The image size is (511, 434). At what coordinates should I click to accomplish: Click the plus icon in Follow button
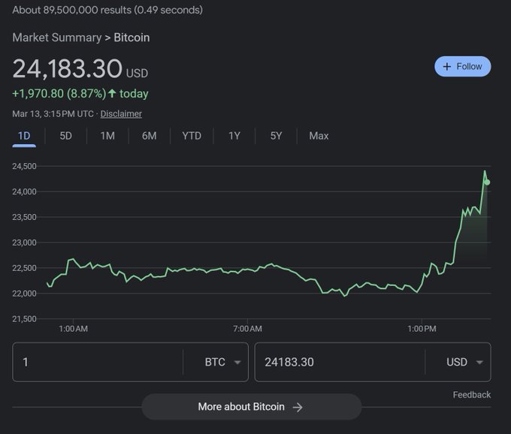click(x=447, y=67)
